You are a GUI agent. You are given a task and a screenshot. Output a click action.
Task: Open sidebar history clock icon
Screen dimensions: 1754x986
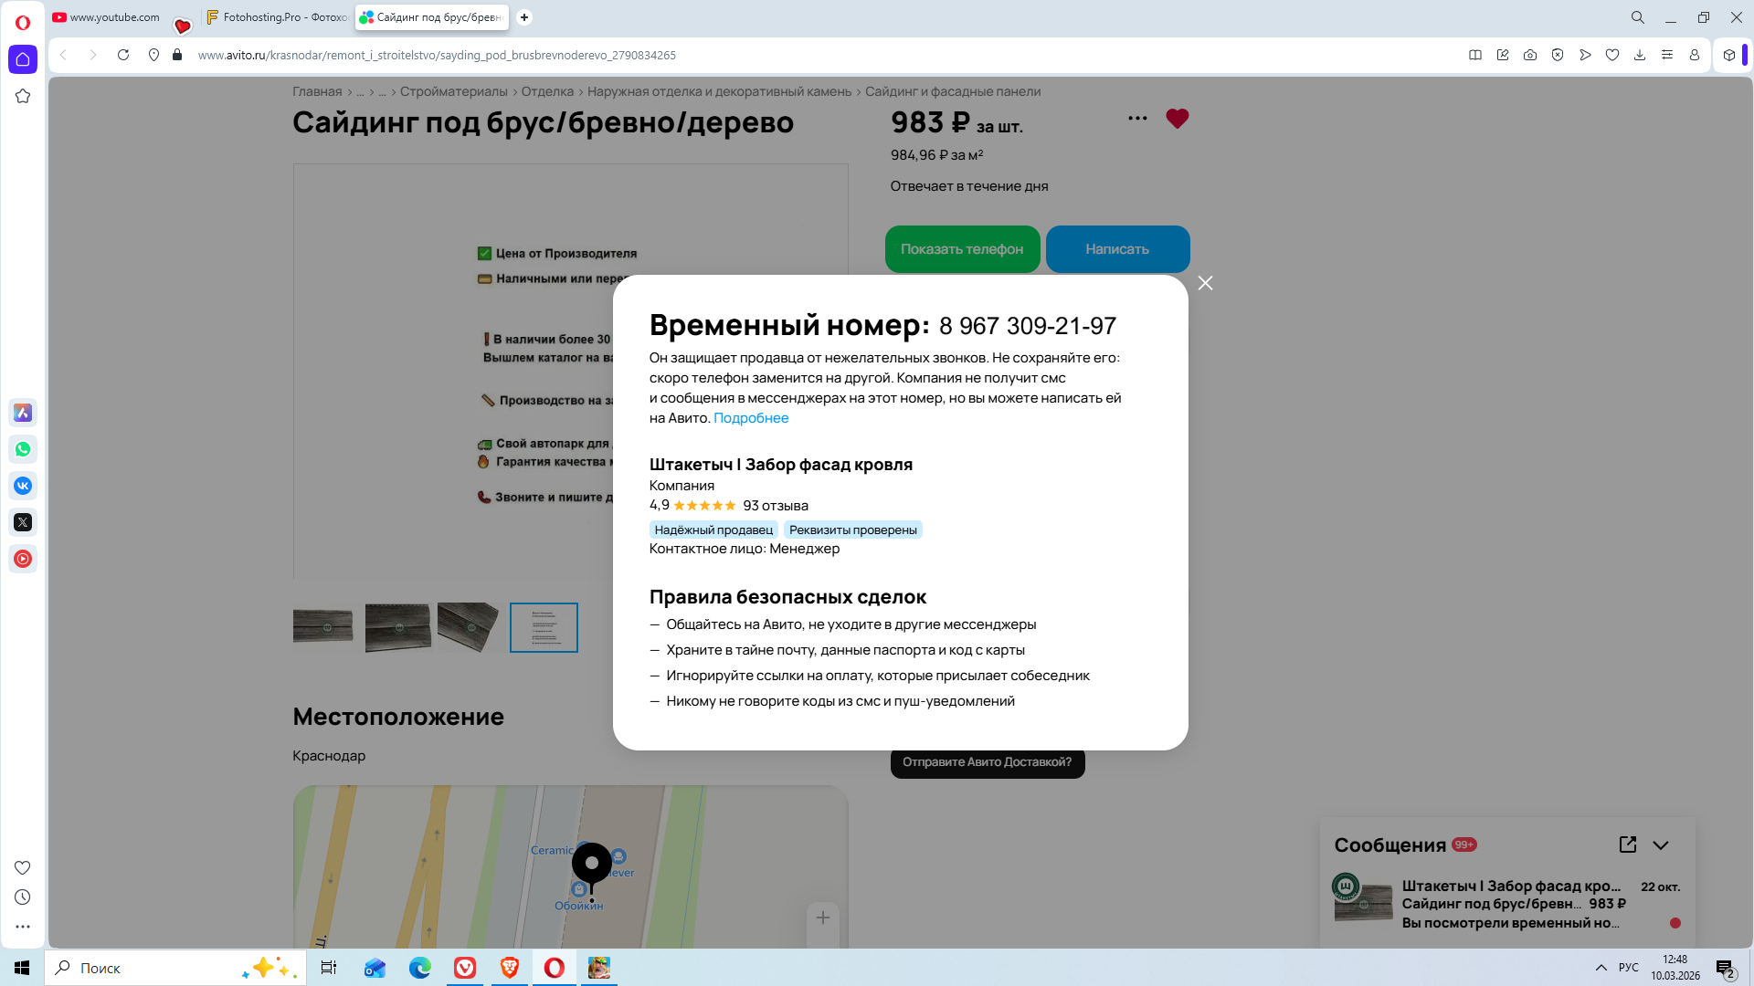pyautogui.click(x=23, y=897)
